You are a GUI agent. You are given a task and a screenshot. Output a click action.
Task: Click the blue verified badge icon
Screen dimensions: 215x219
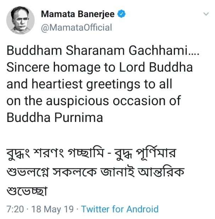[121, 14]
